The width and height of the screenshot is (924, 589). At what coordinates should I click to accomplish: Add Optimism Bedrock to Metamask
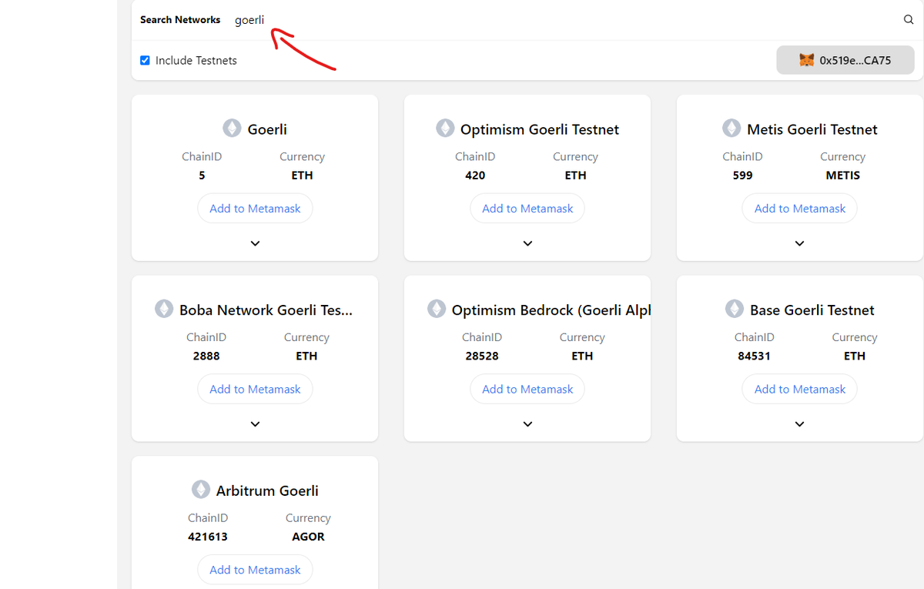[527, 390]
